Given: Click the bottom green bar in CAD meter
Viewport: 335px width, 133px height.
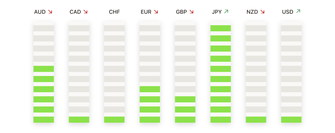Looking at the screenshot, I should point(79,120).
